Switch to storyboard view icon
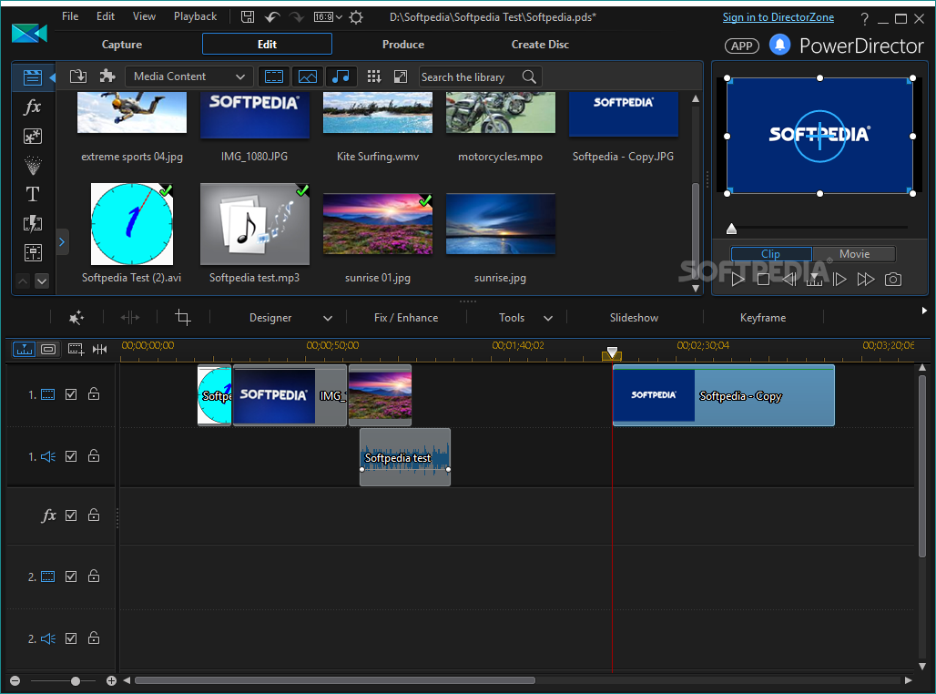The width and height of the screenshot is (936, 694). click(x=48, y=349)
